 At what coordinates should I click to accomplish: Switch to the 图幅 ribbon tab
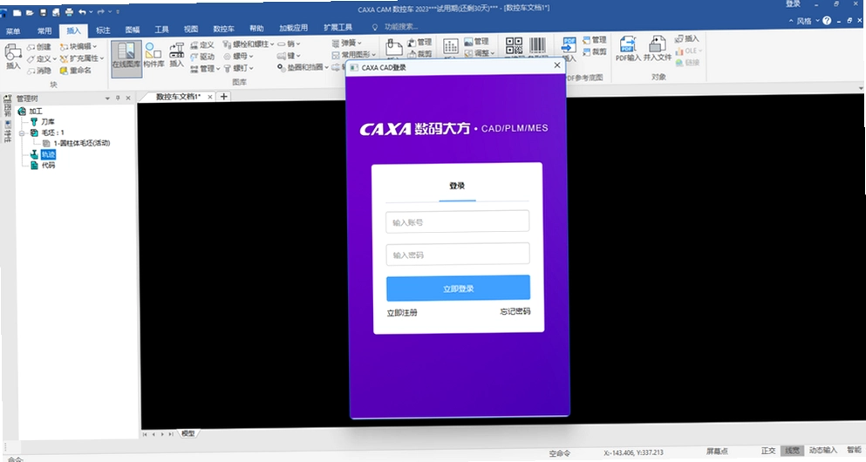133,30
